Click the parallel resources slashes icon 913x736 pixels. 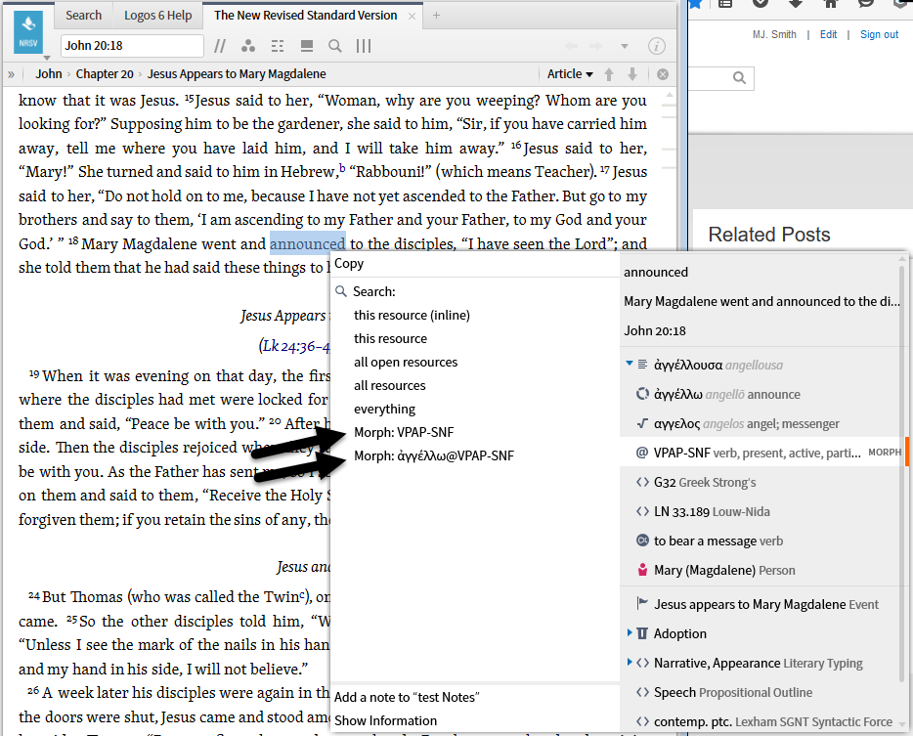(x=220, y=46)
